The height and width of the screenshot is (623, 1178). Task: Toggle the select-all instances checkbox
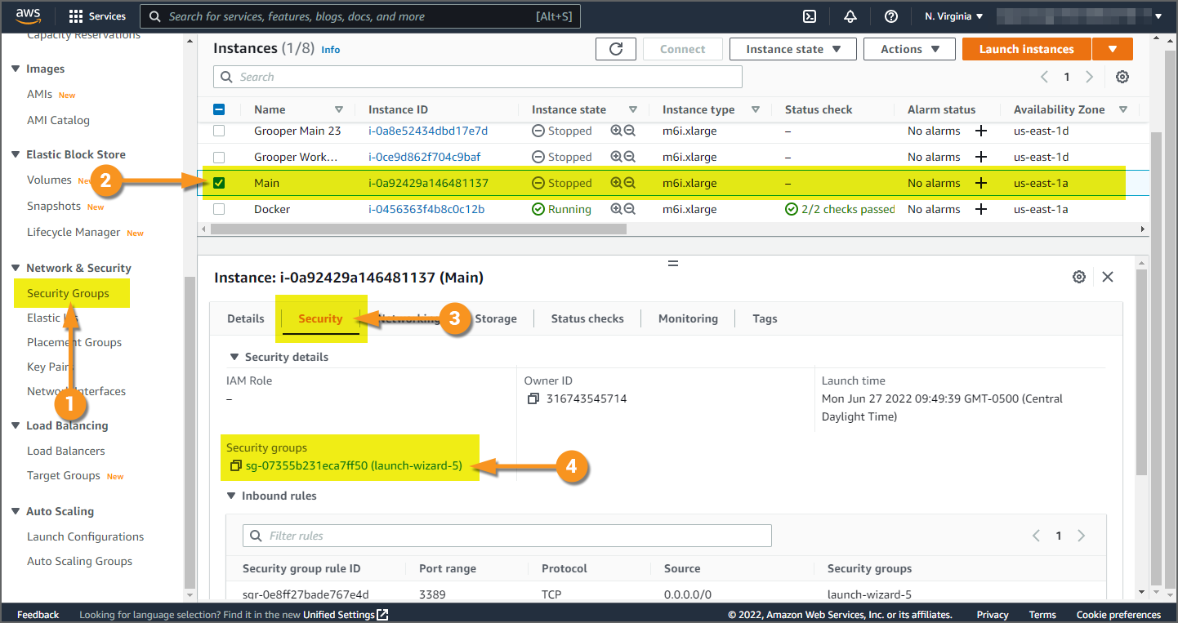coord(219,109)
